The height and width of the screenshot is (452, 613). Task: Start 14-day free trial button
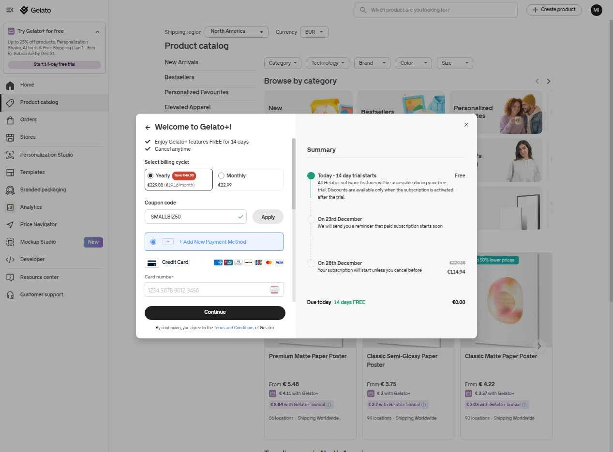click(54, 64)
